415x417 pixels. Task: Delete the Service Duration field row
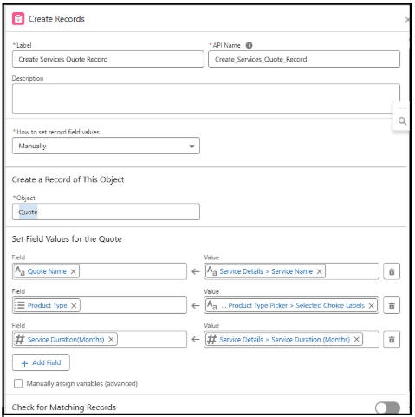click(x=392, y=339)
